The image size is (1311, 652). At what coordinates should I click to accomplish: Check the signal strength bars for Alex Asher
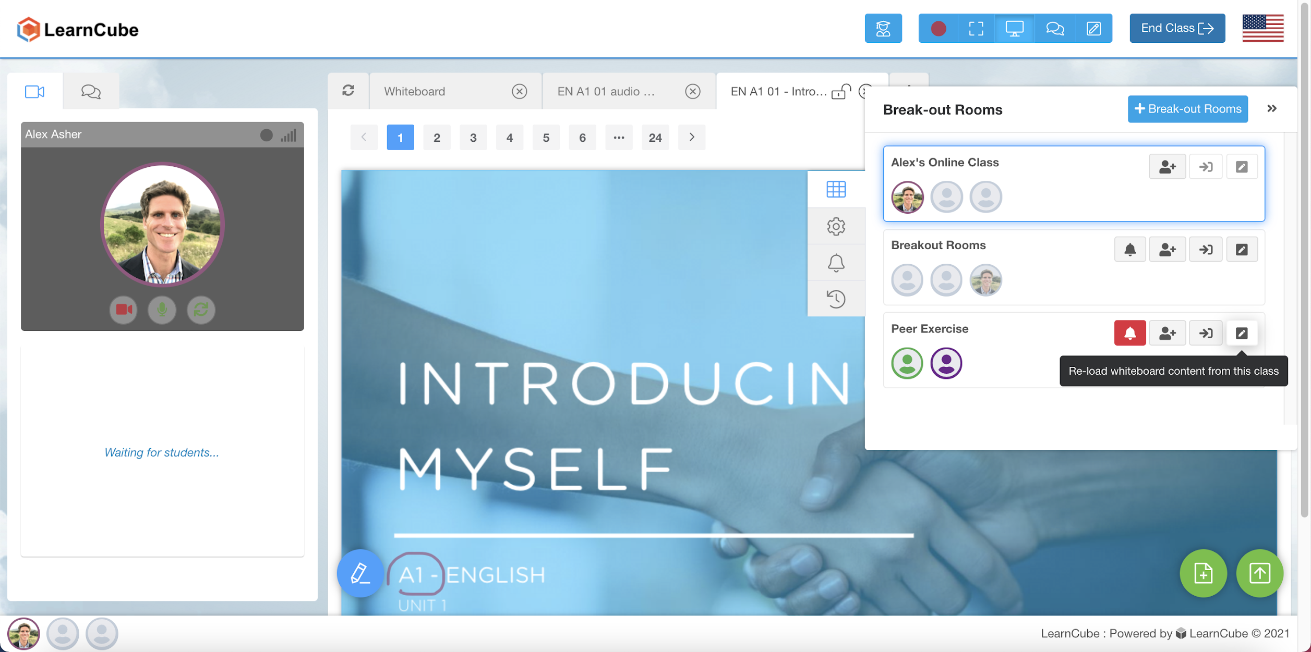(x=288, y=136)
